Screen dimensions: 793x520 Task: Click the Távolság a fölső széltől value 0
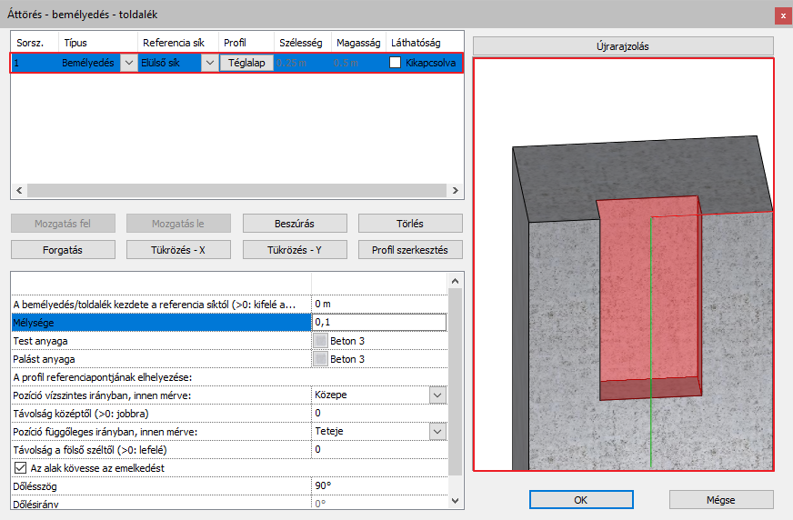point(379,450)
